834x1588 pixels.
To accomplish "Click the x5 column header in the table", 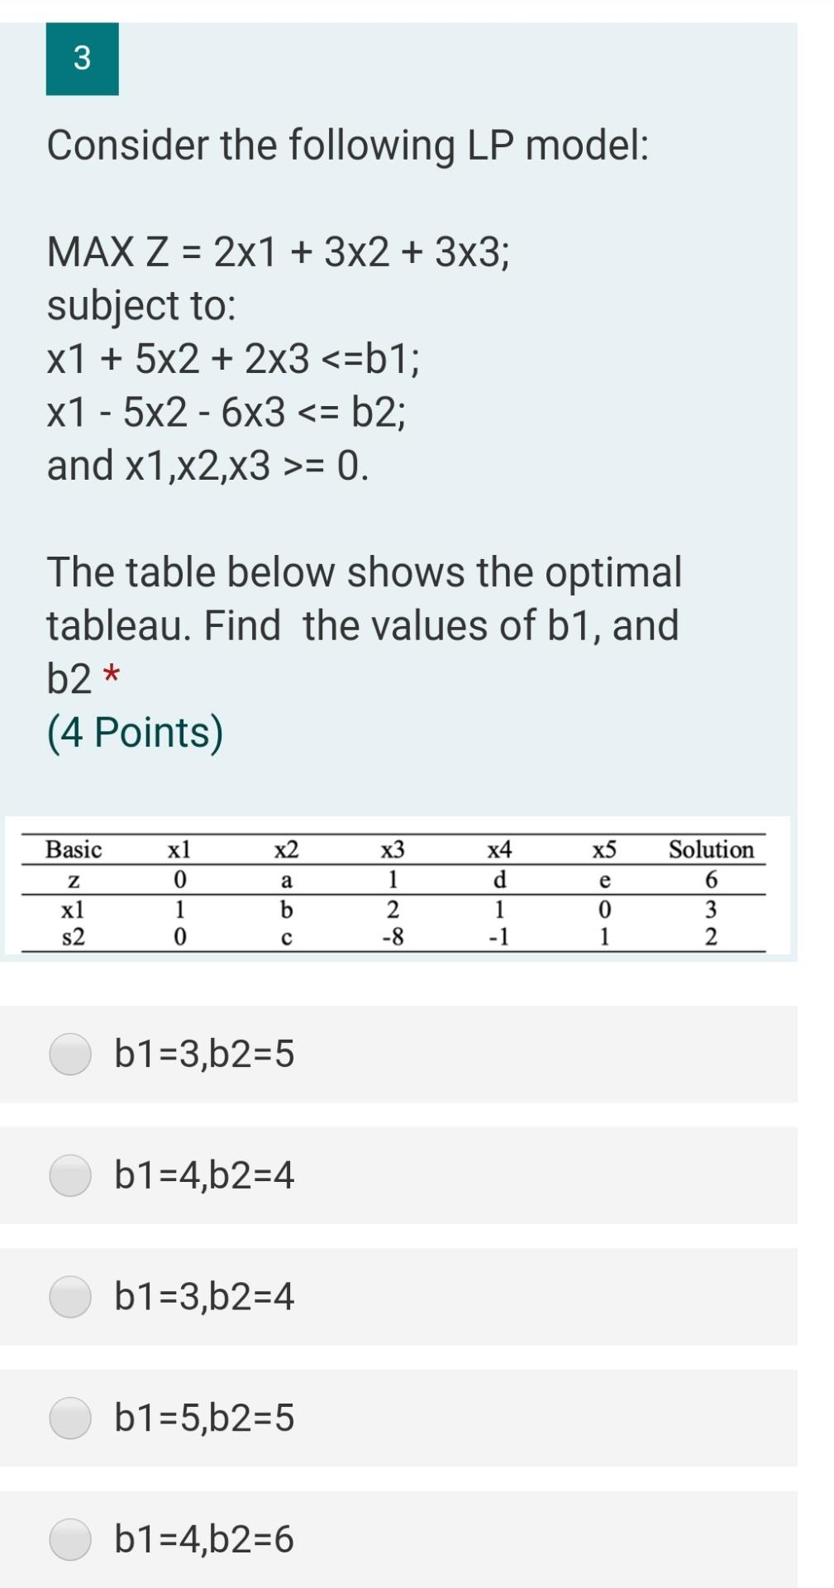I will (x=604, y=849).
